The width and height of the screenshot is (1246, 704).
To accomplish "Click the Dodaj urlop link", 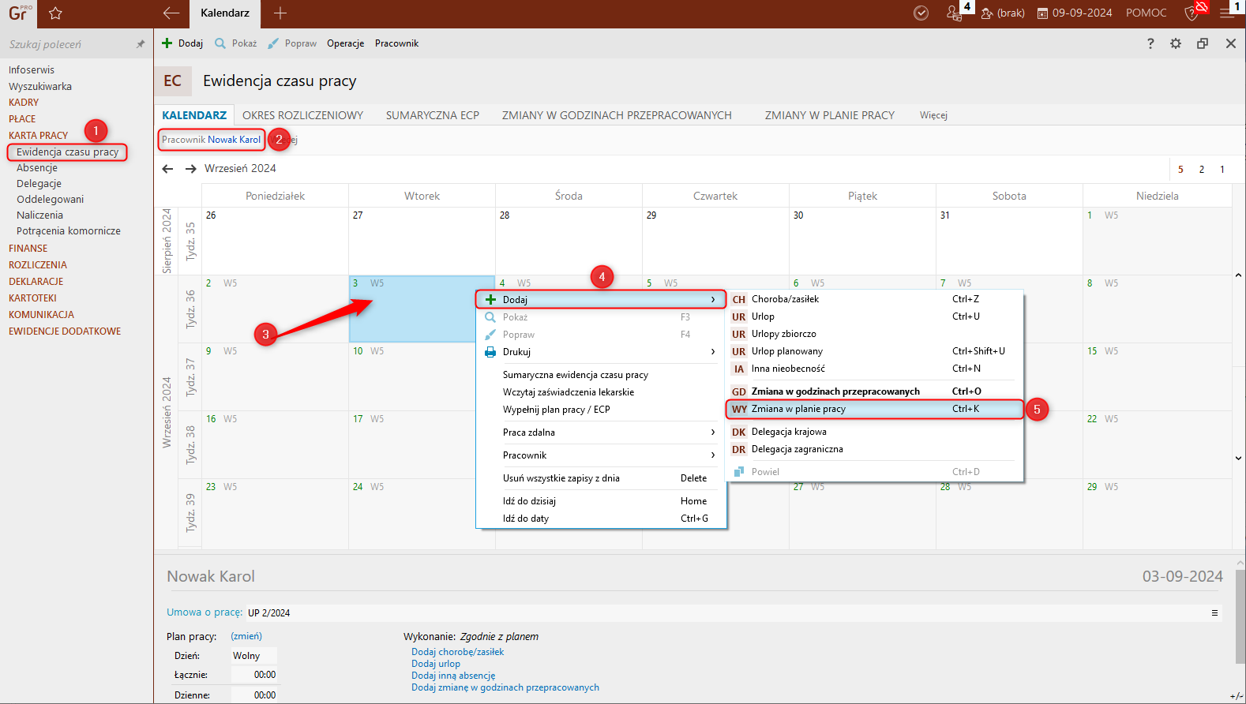I will pyautogui.click(x=436, y=664).
